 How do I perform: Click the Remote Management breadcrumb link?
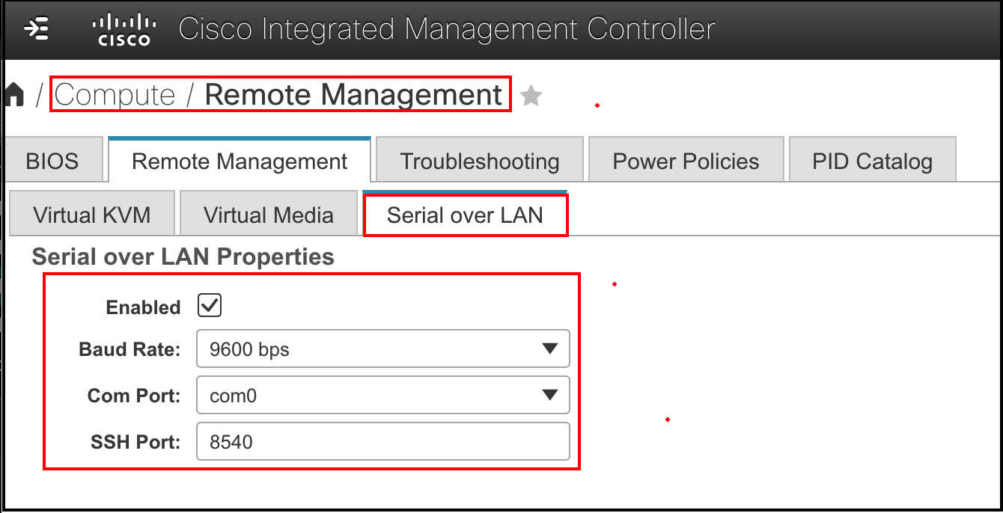pos(353,94)
